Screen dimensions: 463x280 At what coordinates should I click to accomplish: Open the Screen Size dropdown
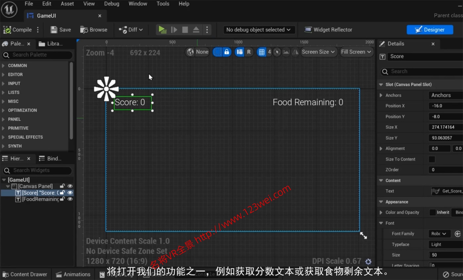point(318,52)
